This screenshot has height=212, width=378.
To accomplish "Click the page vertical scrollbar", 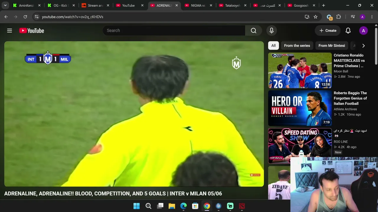I will [x=376, y=46].
